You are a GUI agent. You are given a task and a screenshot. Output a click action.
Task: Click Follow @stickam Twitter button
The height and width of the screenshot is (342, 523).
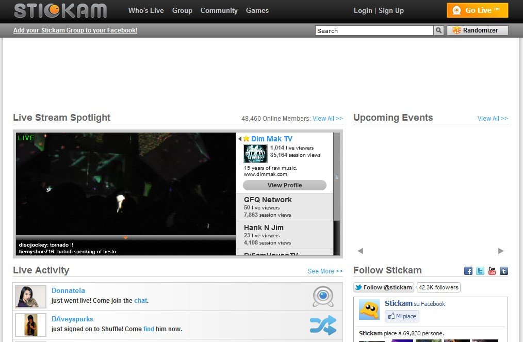pos(384,287)
